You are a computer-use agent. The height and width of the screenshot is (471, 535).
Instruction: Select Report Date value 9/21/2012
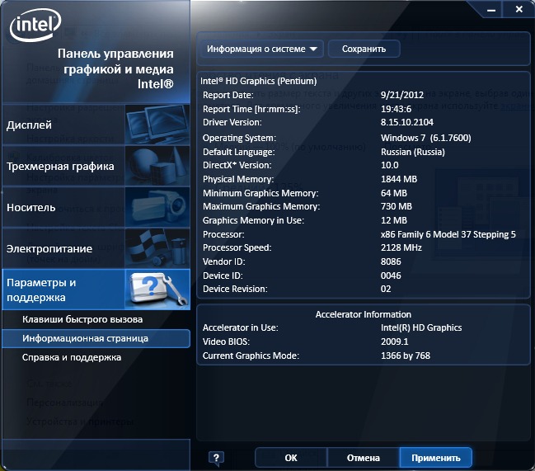point(402,95)
